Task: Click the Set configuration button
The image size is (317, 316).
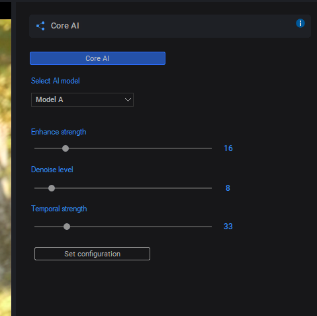Action: click(x=92, y=254)
